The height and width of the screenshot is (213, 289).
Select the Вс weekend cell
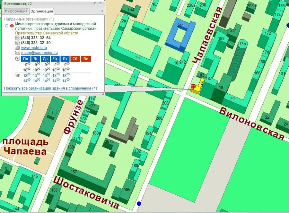86,59
